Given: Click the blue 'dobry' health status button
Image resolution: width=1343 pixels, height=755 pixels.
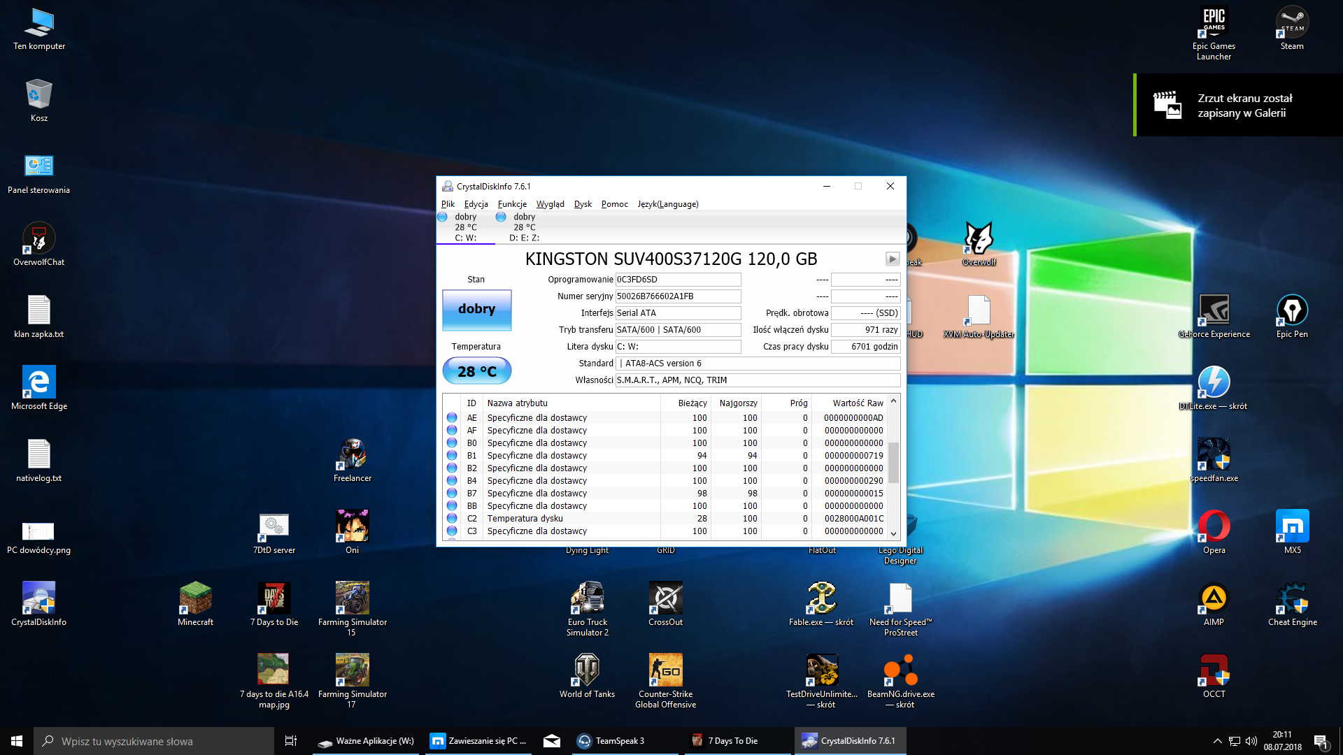Looking at the screenshot, I should click(476, 309).
